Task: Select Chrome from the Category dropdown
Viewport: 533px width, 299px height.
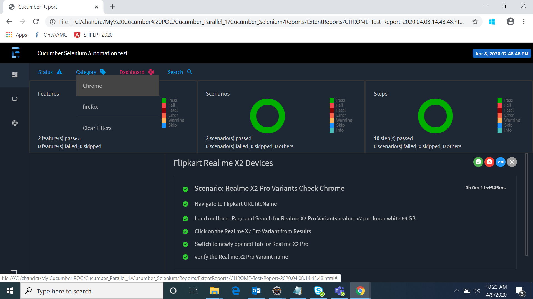Action: point(92,86)
